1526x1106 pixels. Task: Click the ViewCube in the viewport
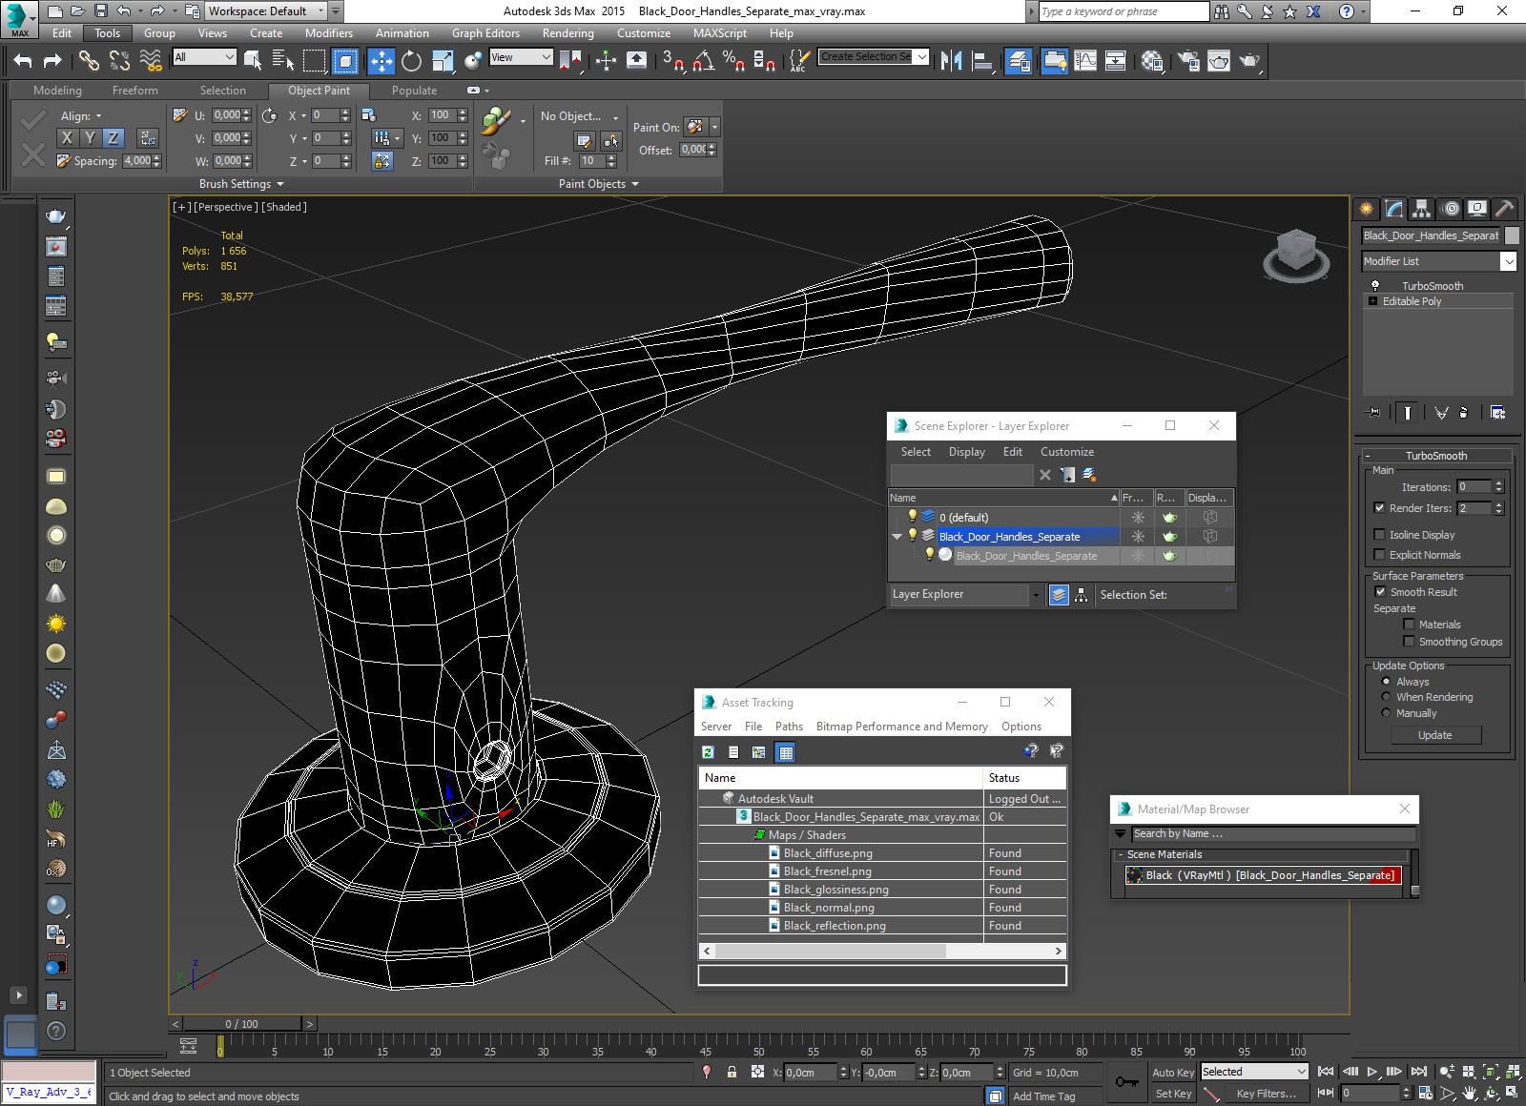point(1296,254)
